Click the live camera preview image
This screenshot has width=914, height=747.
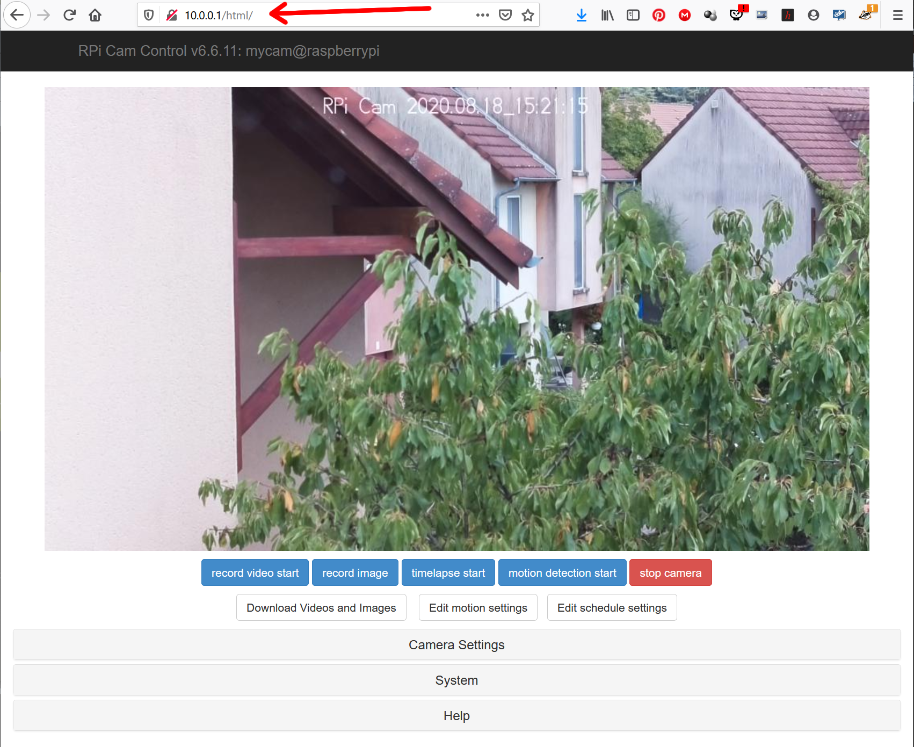(457, 319)
